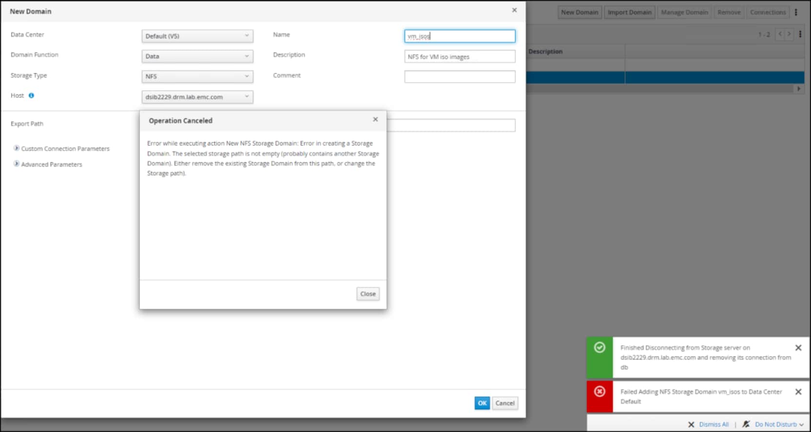Open the Host dropdown
The height and width of the screenshot is (432, 811).
197,97
